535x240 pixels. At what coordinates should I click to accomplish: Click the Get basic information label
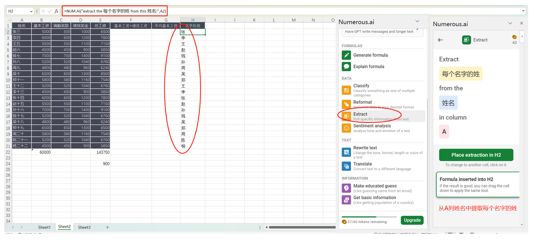coord(375,198)
